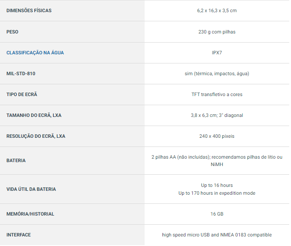This screenshot has height=246, width=291.
Task: Click the Dimensões Físicas row label
Action: [x=29, y=10]
